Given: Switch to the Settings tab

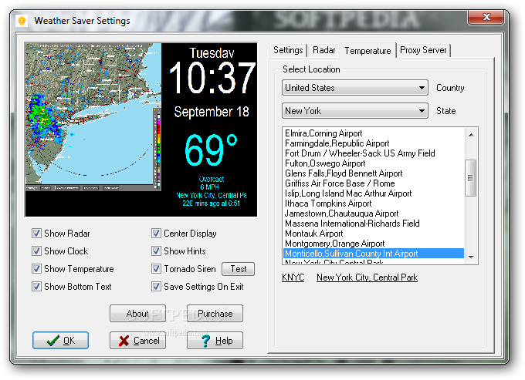Looking at the screenshot, I should coord(288,50).
